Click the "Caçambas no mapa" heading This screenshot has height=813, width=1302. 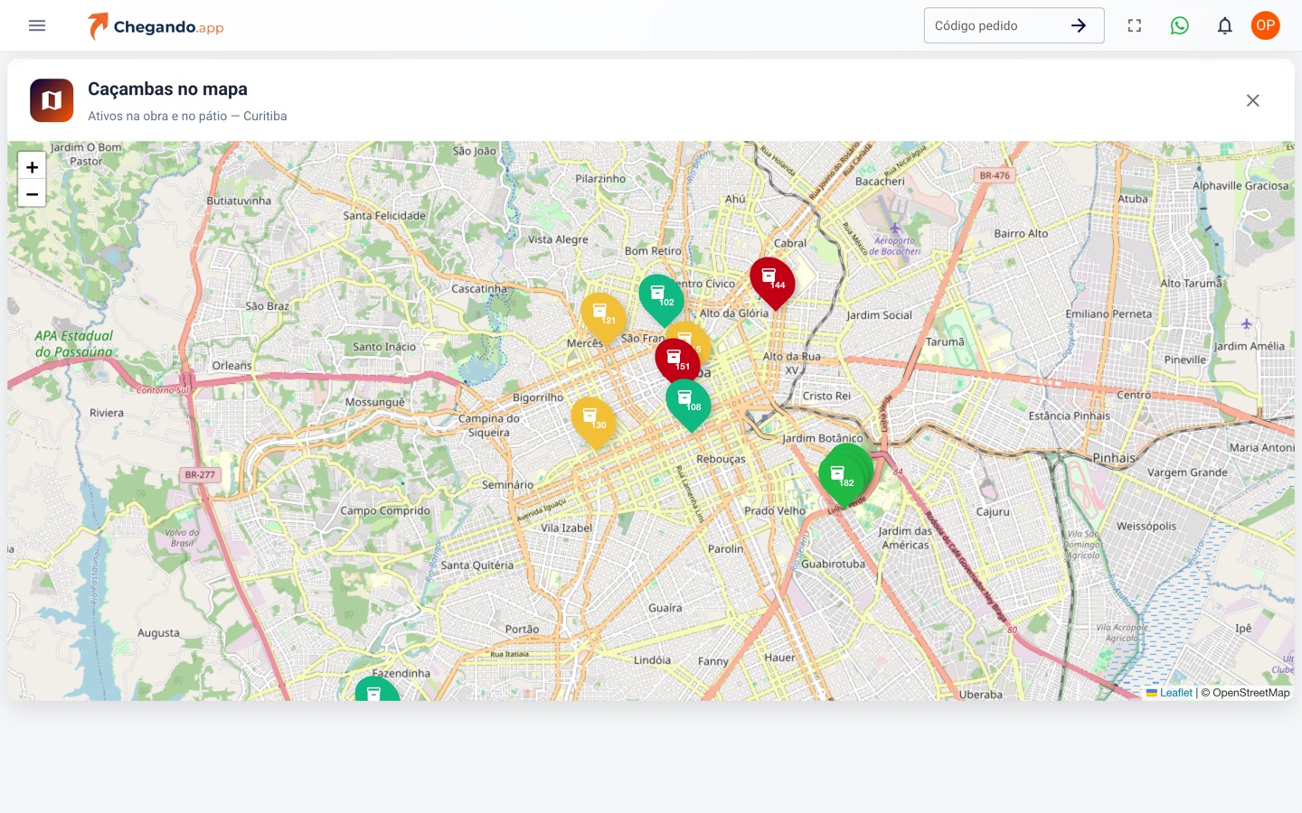pyautogui.click(x=167, y=89)
